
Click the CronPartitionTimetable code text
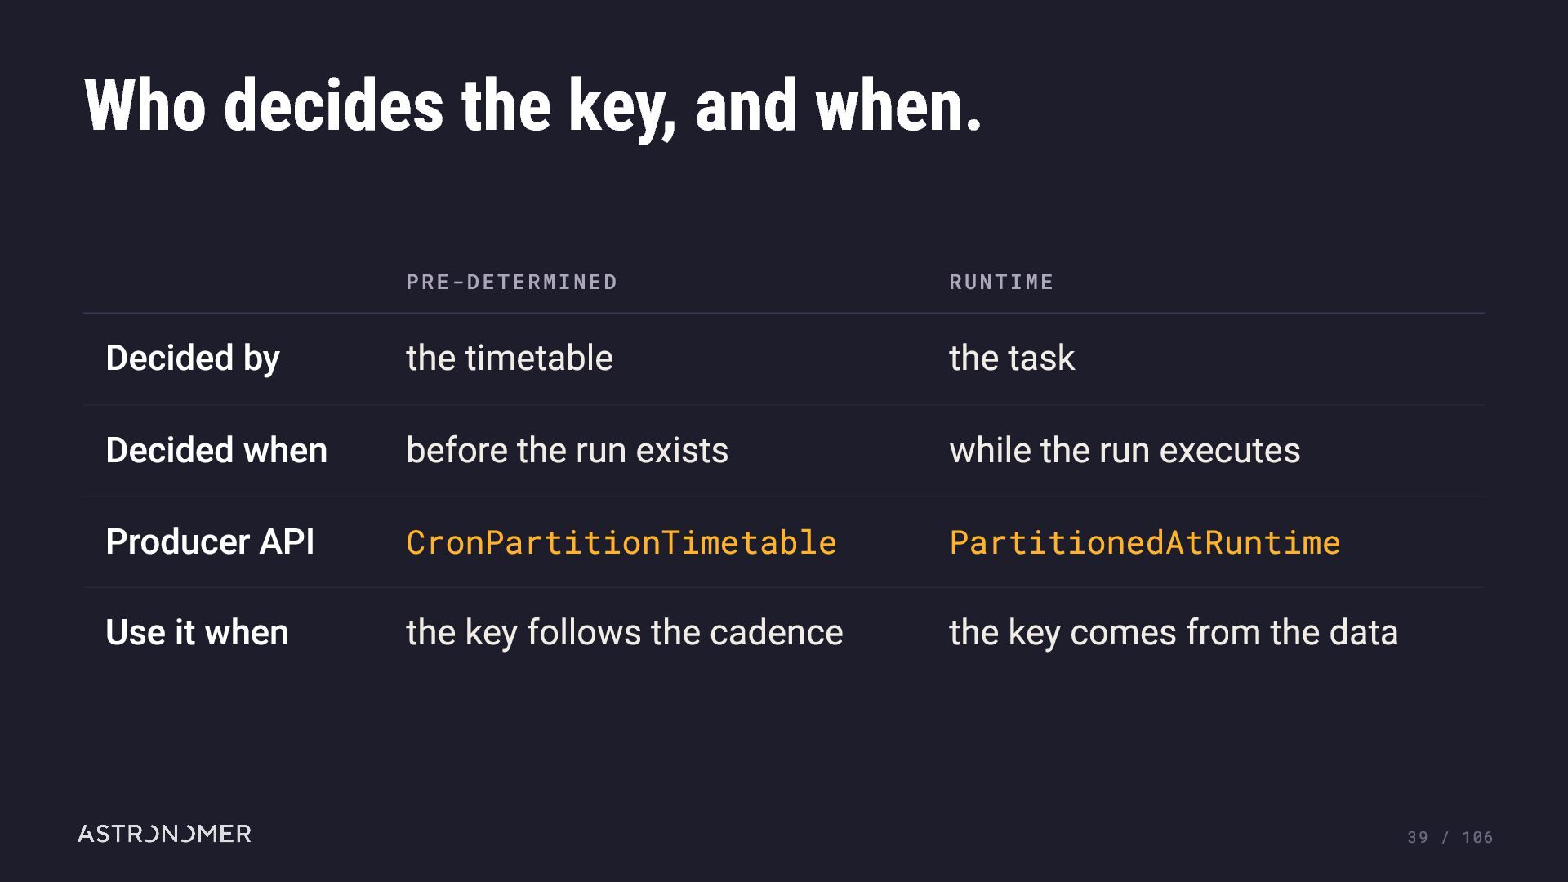[621, 542]
